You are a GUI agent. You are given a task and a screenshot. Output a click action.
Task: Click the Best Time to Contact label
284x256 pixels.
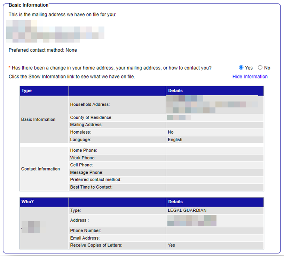[91, 187]
